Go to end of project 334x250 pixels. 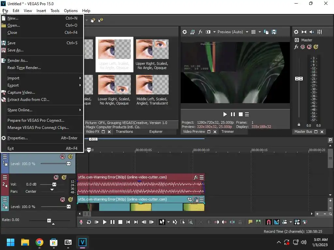(136, 222)
